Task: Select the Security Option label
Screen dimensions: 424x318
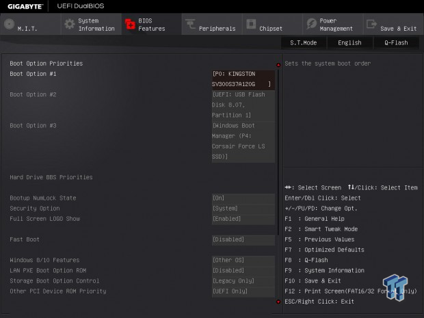Action: [x=35, y=209]
